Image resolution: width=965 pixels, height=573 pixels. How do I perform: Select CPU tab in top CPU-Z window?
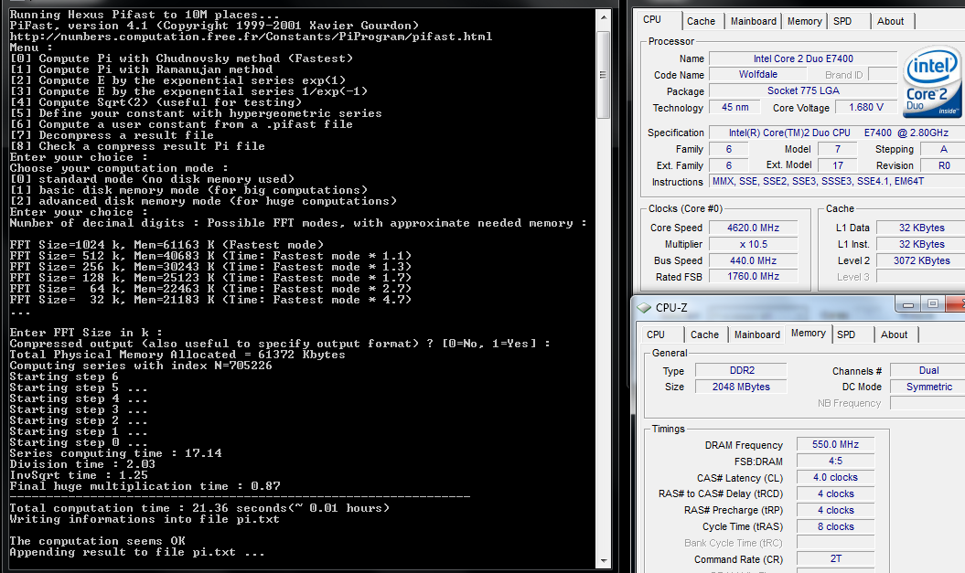click(652, 20)
